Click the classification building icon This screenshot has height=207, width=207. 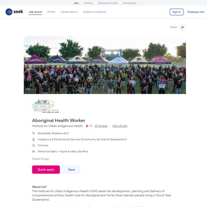pyautogui.click(x=34, y=140)
